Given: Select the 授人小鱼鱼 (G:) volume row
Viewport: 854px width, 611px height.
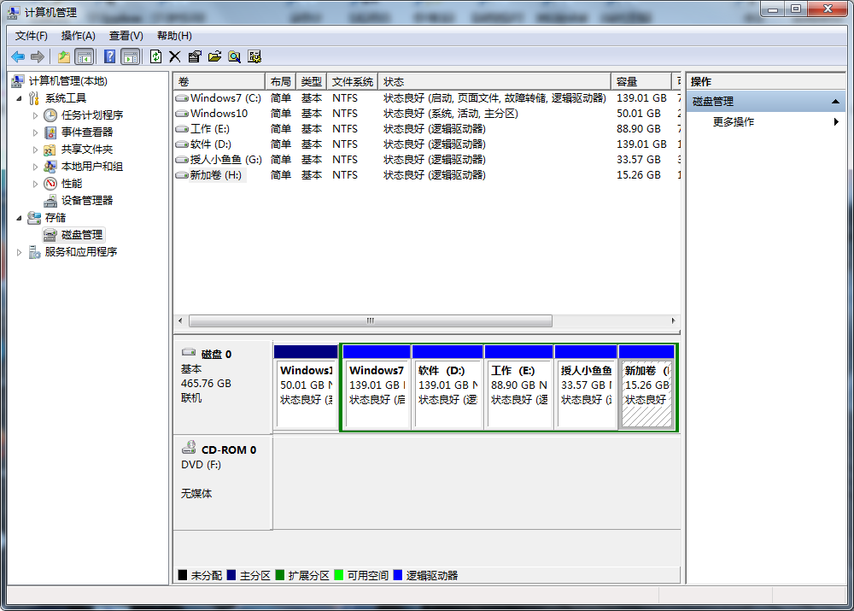Looking at the screenshot, I should pyautogui.click(x=427, y=160).
